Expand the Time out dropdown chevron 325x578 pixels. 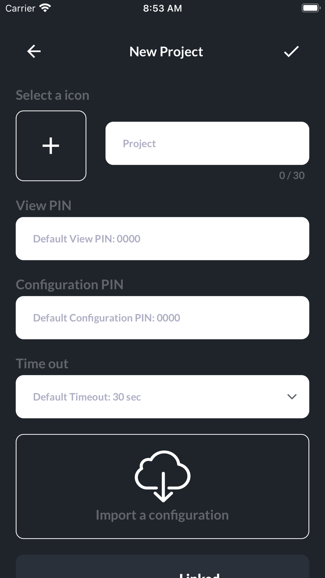click(292, 397)
